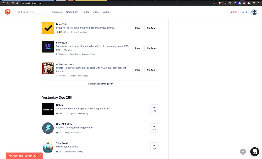Open the Products menu

point(57,12)
